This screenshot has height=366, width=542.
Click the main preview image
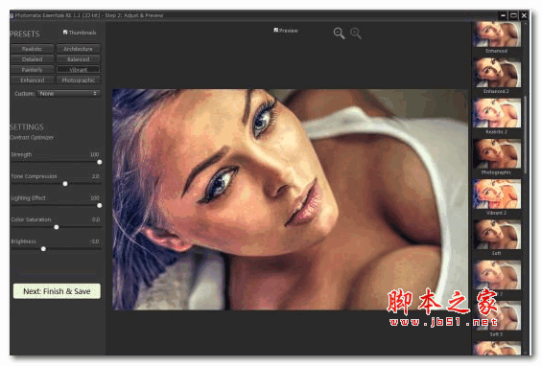[x=290, y=199]
